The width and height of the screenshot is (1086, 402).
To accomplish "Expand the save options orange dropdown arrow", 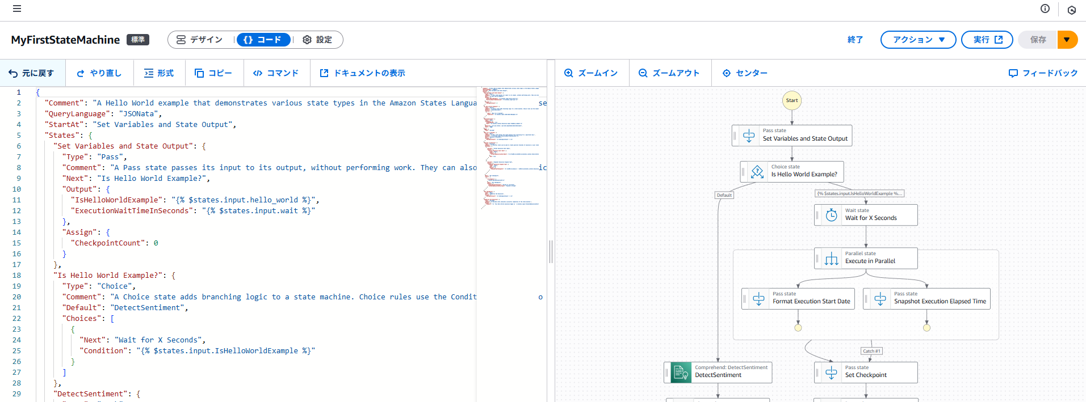I will click(x=1067, y=40).
